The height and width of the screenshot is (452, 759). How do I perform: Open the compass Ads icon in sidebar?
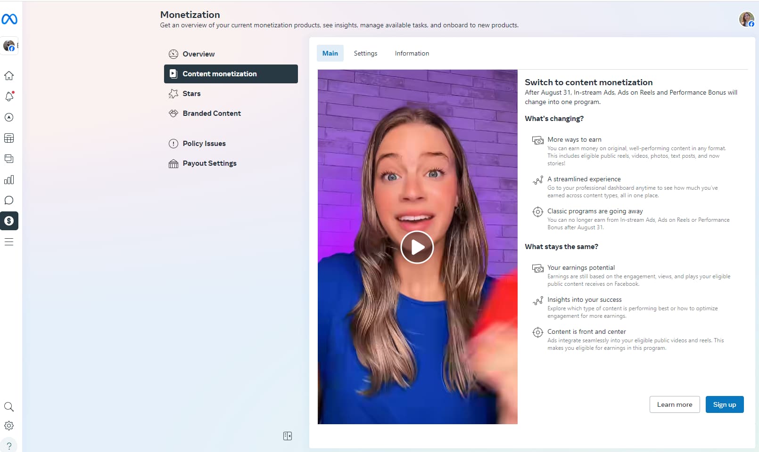pyautogui.click(x=9, y=117)
